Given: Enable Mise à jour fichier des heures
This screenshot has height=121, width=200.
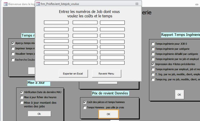Looking at the screenshot, I should 22,97.
